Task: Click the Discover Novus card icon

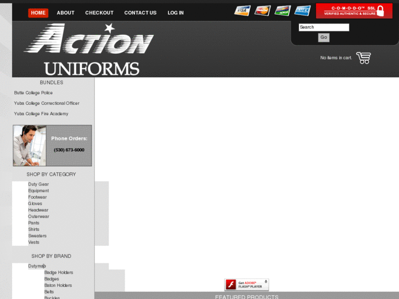Action: [283, 10]
